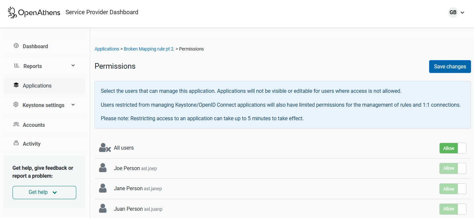Toggle Allow for All users

coord(453,148)
